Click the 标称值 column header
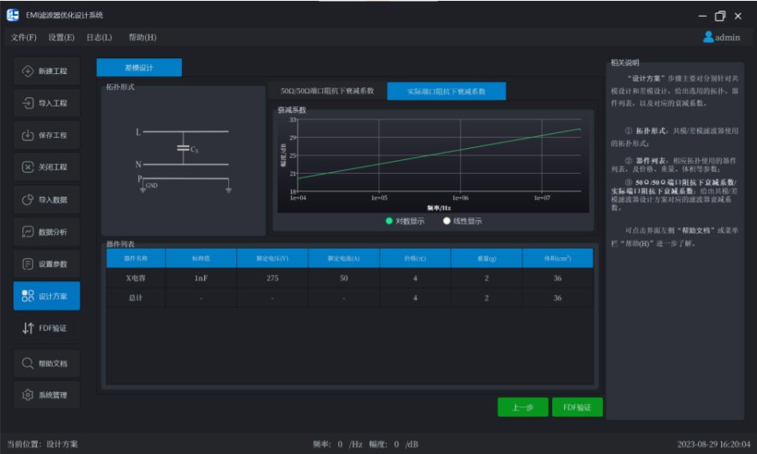 pyautogui.click(x=201, y=258)
